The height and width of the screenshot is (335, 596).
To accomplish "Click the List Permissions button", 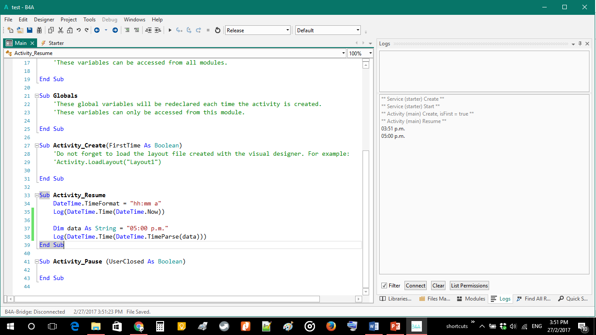I will click(469, 286).
